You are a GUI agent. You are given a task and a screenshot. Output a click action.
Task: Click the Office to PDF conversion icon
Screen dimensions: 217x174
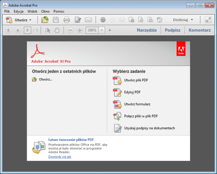click(x=39, y=147)
